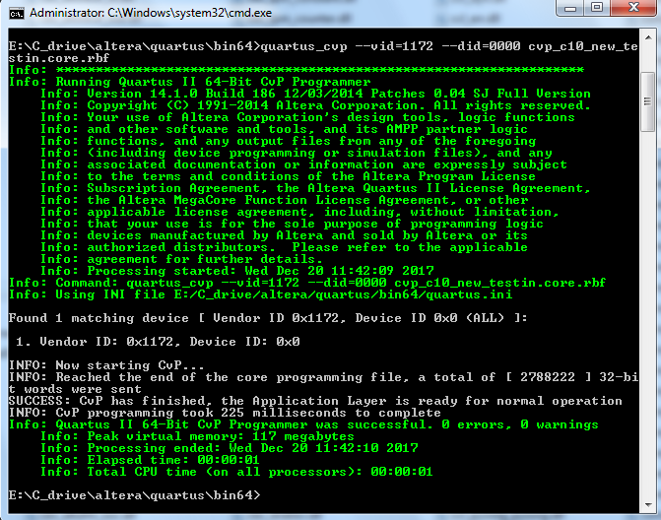The height and width of the screenshot is (520, 661).
Task: Click the scrollbar up arrow
Action: click(647, 37)
